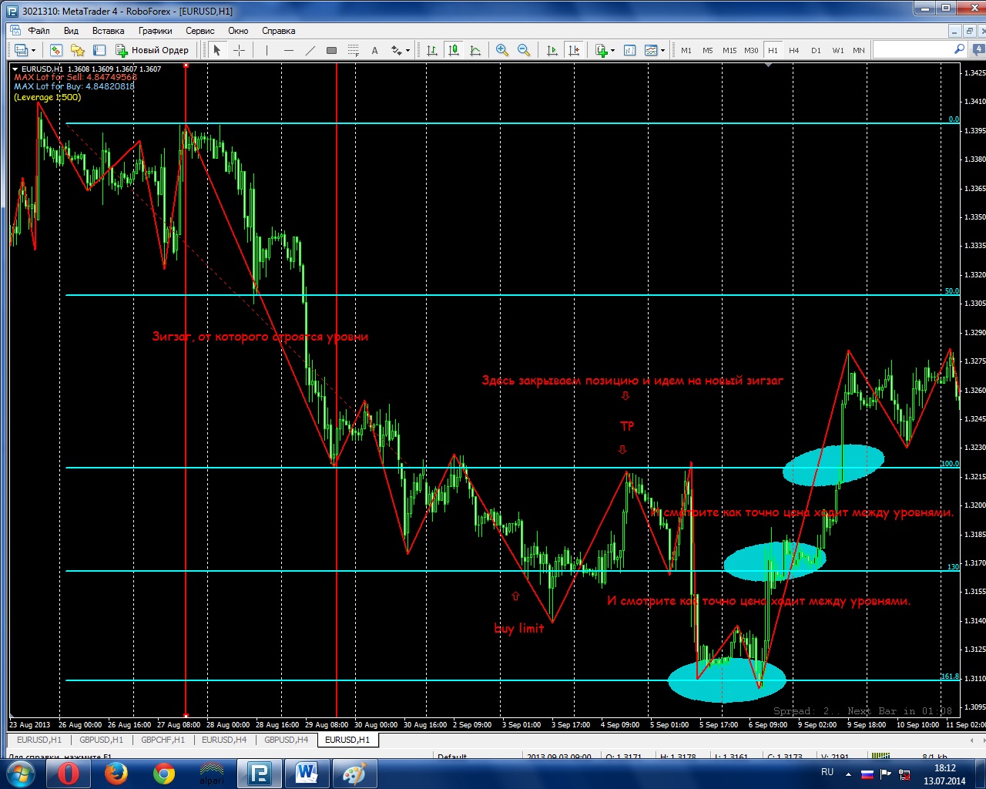Select the rectangle channel drawing tool

331,50
